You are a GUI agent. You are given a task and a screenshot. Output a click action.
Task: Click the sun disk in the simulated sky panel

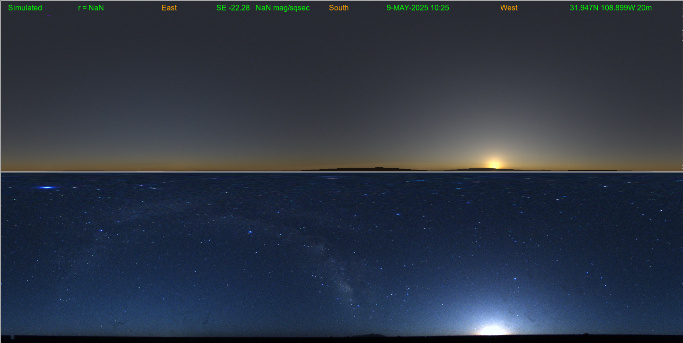click(494, 164)
